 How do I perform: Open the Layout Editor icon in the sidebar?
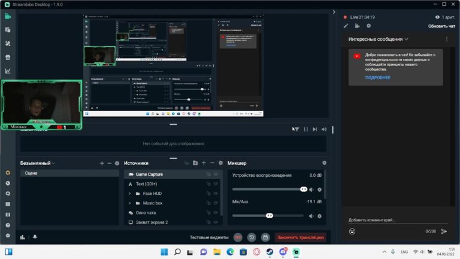(8, 30)
